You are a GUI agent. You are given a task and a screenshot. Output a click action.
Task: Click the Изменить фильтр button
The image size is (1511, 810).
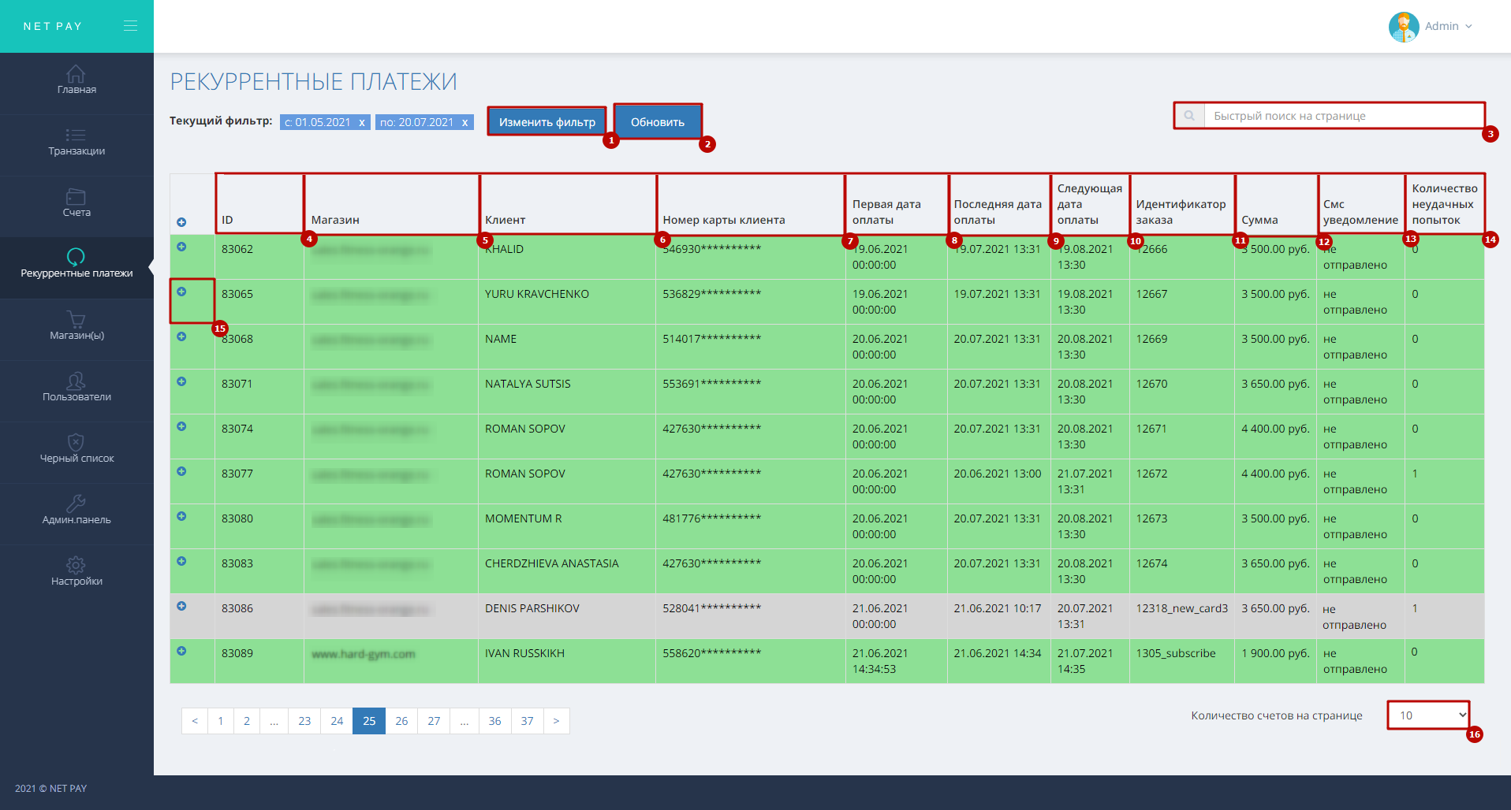tap(547, 122)
